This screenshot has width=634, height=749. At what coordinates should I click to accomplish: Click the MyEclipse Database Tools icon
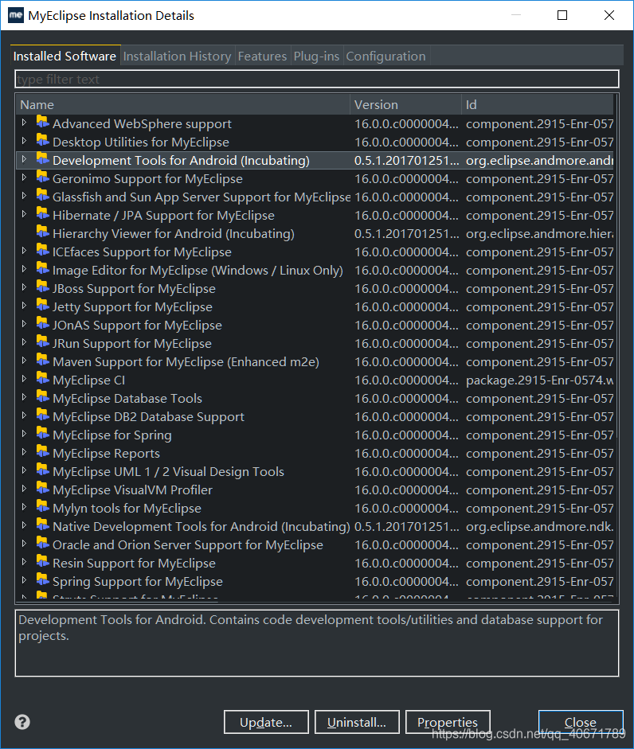[42, 397]
